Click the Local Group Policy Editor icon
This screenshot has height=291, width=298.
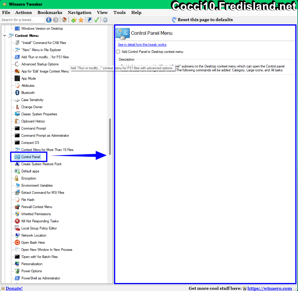(x=17, y=228)
